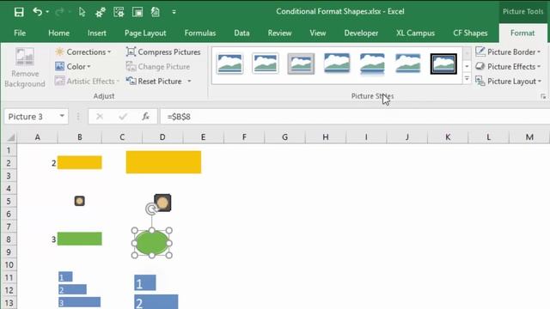This screenshot has height=309, width=550.
Task: Select the Picture Tools Format tab
Action: [522, 33]
